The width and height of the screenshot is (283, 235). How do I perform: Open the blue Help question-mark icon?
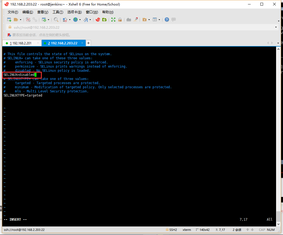click(x=167, y=20)
